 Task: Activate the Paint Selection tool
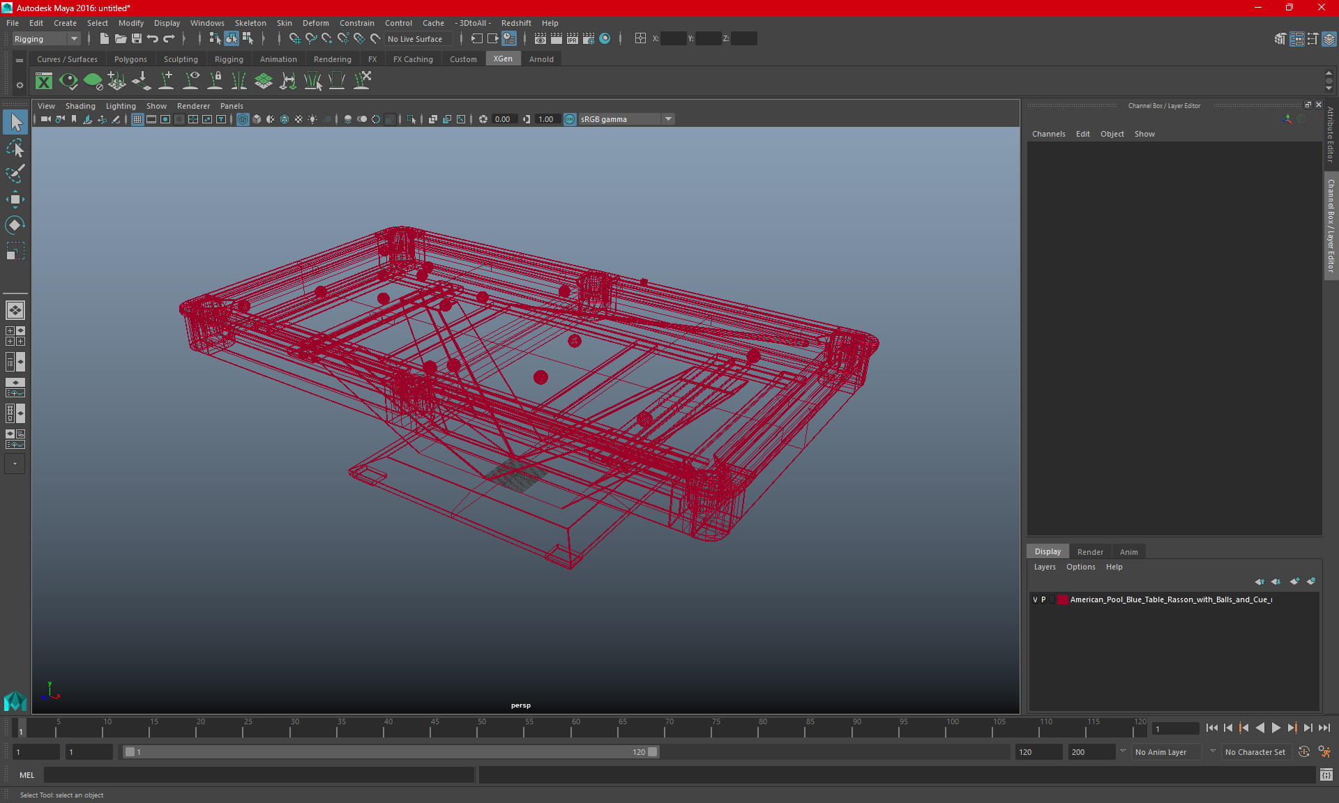click(15, 174)
